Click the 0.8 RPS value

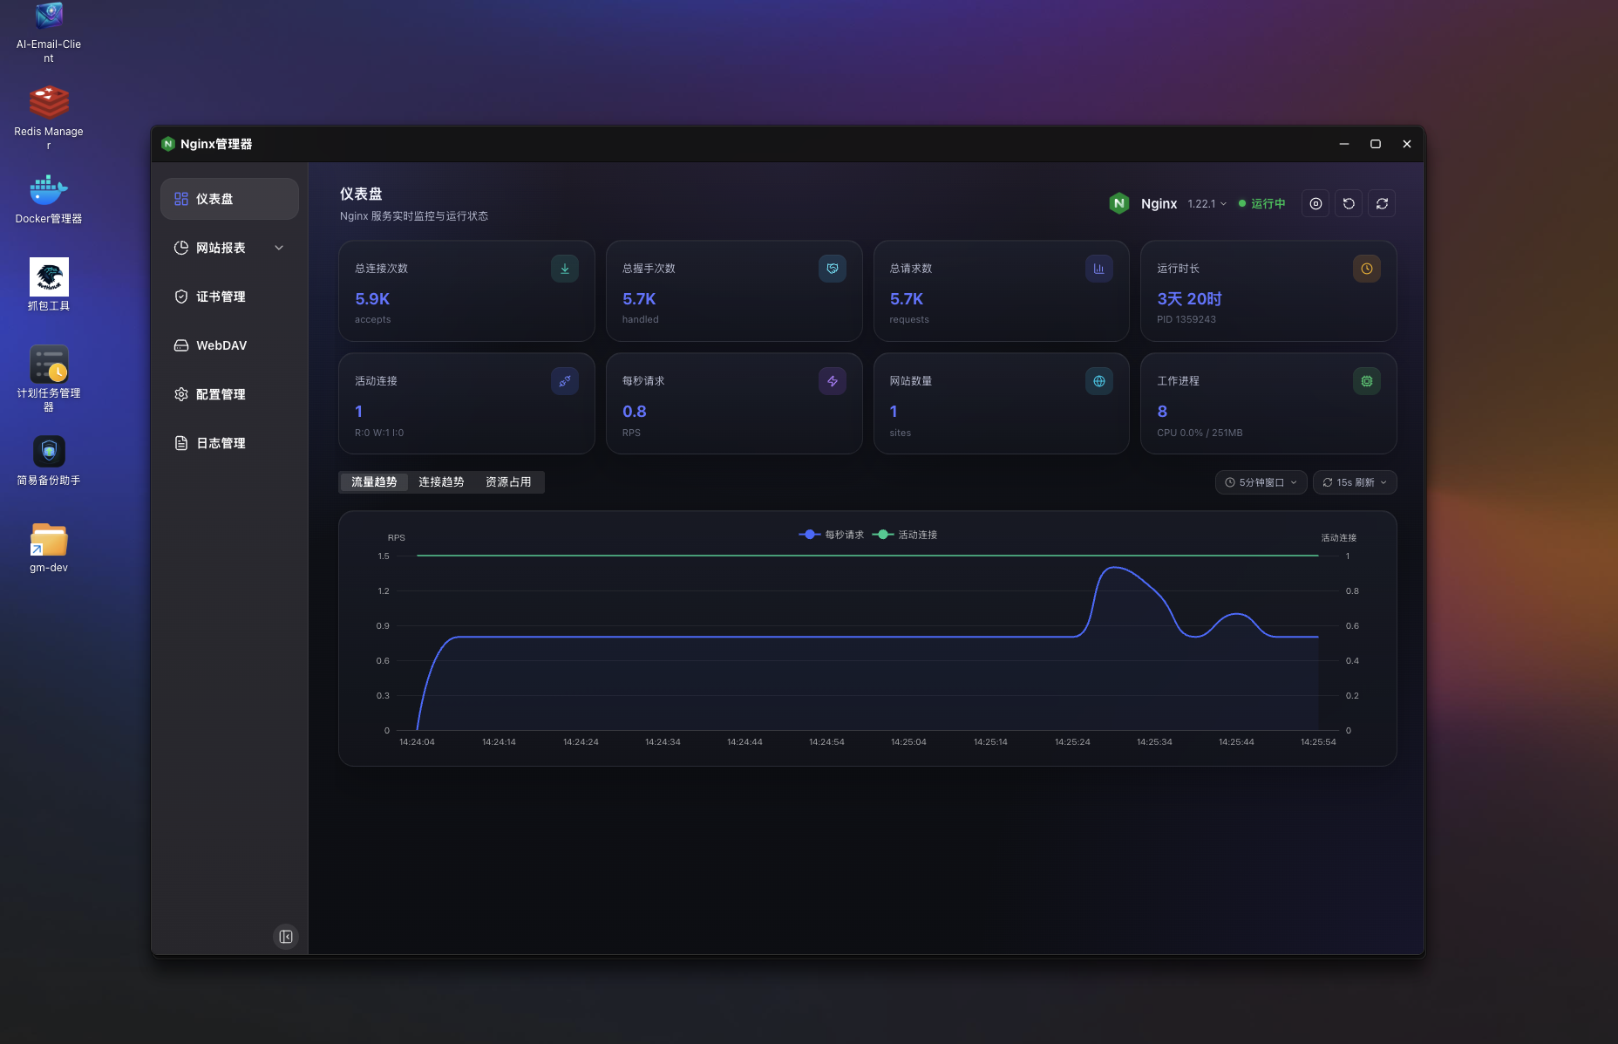[635, 412]
